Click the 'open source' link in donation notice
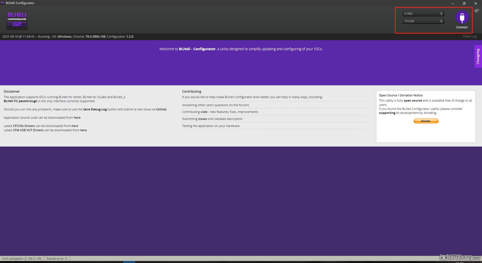 413,101
